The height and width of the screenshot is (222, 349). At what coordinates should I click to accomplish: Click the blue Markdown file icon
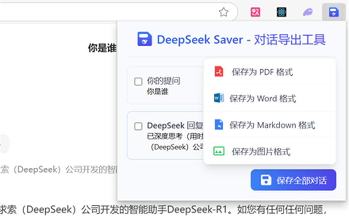(219, 125)
